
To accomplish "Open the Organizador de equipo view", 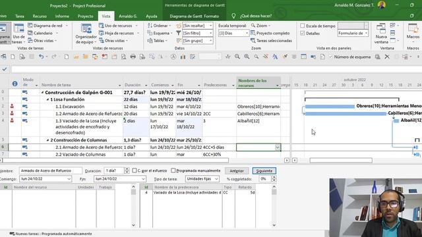I will coord(86,34).
